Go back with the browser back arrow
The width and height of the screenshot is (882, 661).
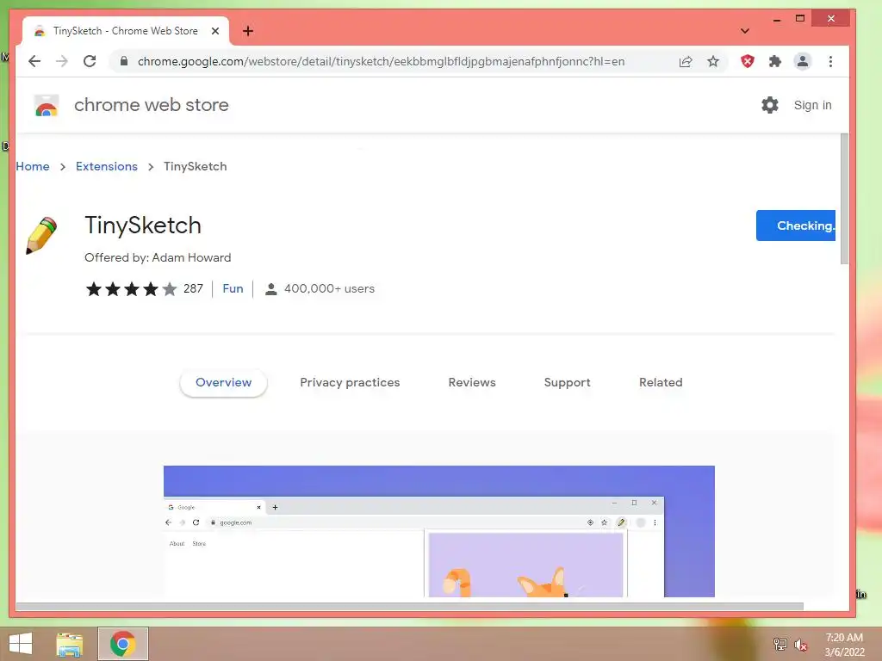click(x=34, y=61)
